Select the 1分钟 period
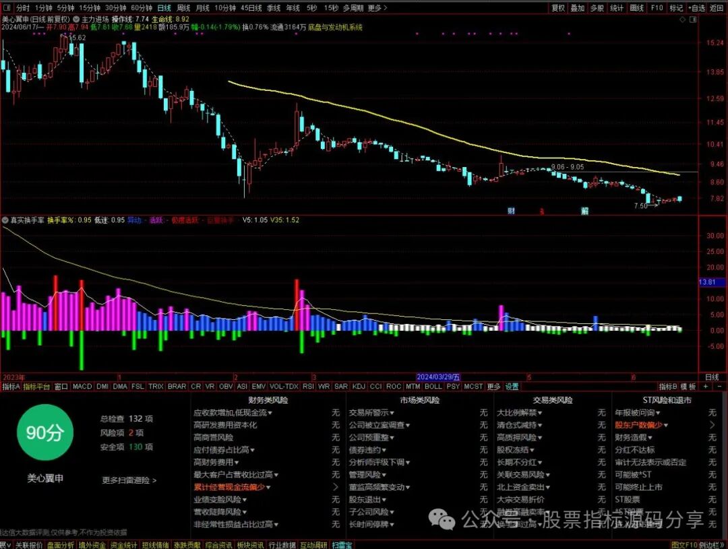This screenshot has width=728, height=549. 43,8
